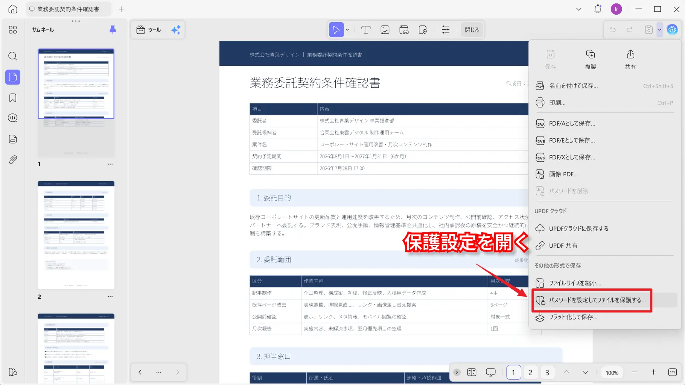Choose PDF/Aとして保存 option
This screenshot has width=685, height=385.
(604, 123)
